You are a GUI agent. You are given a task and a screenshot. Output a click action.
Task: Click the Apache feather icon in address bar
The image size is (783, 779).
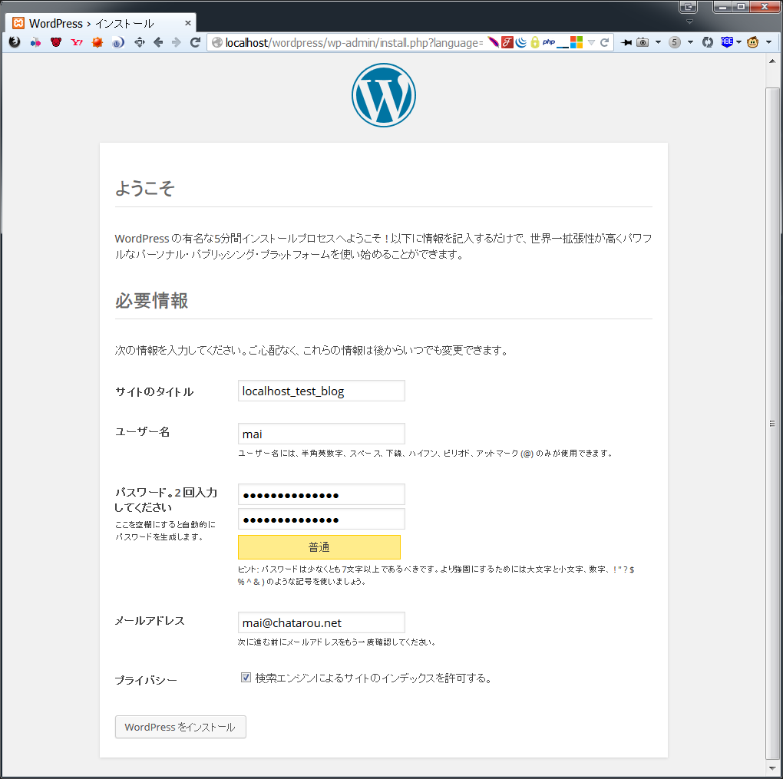pyautogui.click(x=494, y=42)
